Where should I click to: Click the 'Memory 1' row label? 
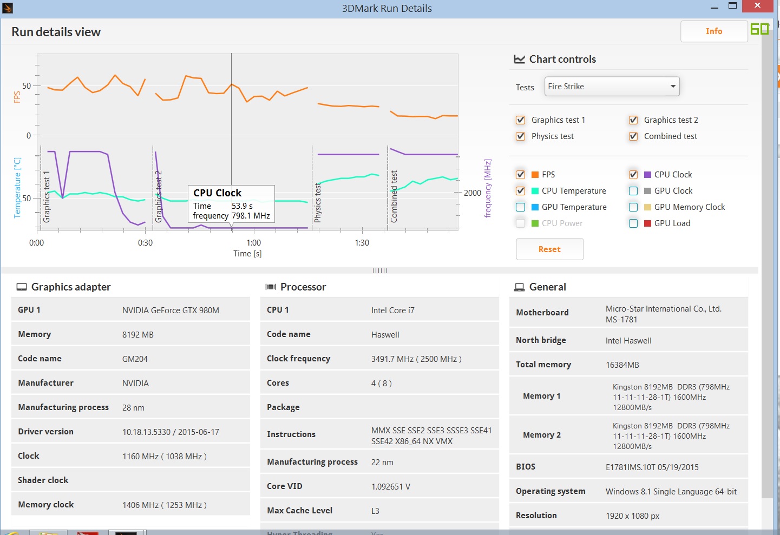(x=542, y=396)
